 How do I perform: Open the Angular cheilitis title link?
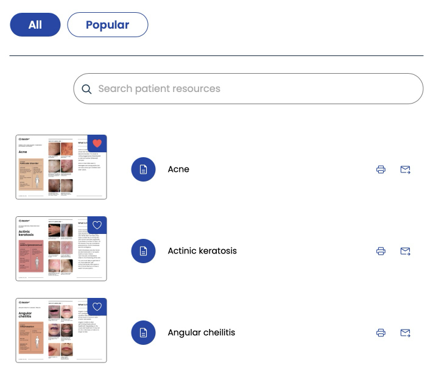202,333
